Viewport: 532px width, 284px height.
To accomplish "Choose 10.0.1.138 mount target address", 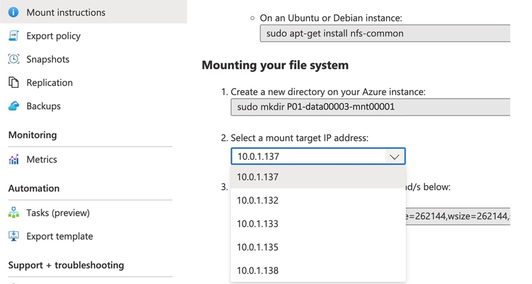I will tap(258, 270).
